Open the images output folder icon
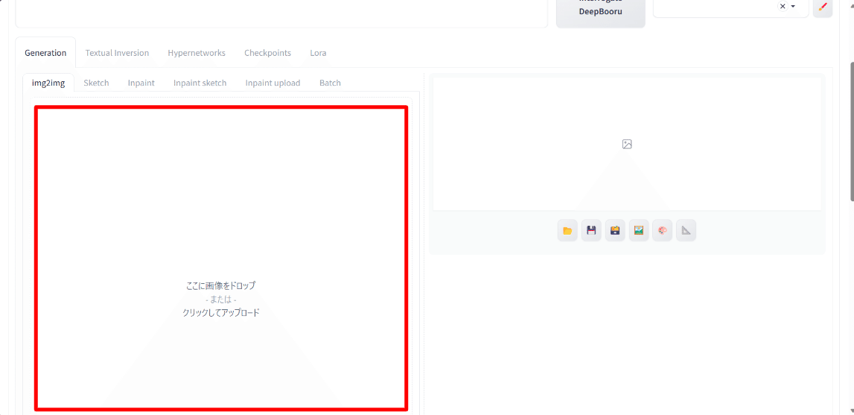The height and width of the screenshot is (415, 854). [567, 231]
